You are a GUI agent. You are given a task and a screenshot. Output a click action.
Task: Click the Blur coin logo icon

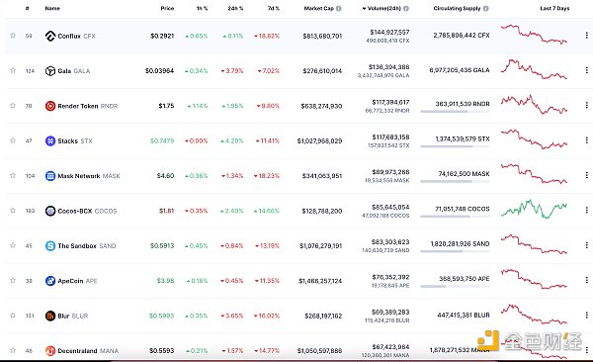tap(50, 316)
